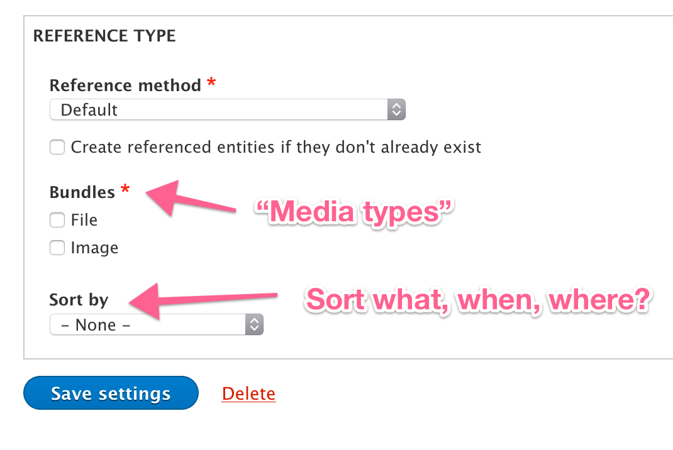This screenshot has height=450, width=673.
Task: Click the File label text
Action: coord(84,220)
